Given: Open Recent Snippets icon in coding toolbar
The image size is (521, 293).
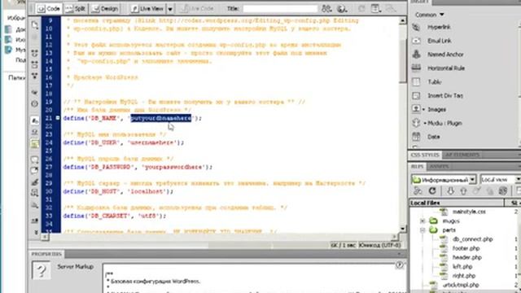Looking at the screenshot, I should click(34, 193).
